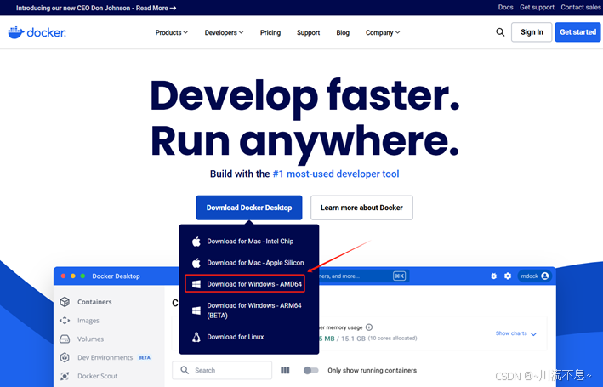
Task: Click the Windows logo beside AMD64 download
Action: 196,284
